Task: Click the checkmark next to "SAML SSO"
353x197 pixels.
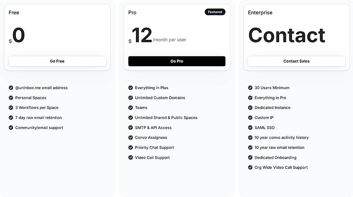Action: point(250,127)
